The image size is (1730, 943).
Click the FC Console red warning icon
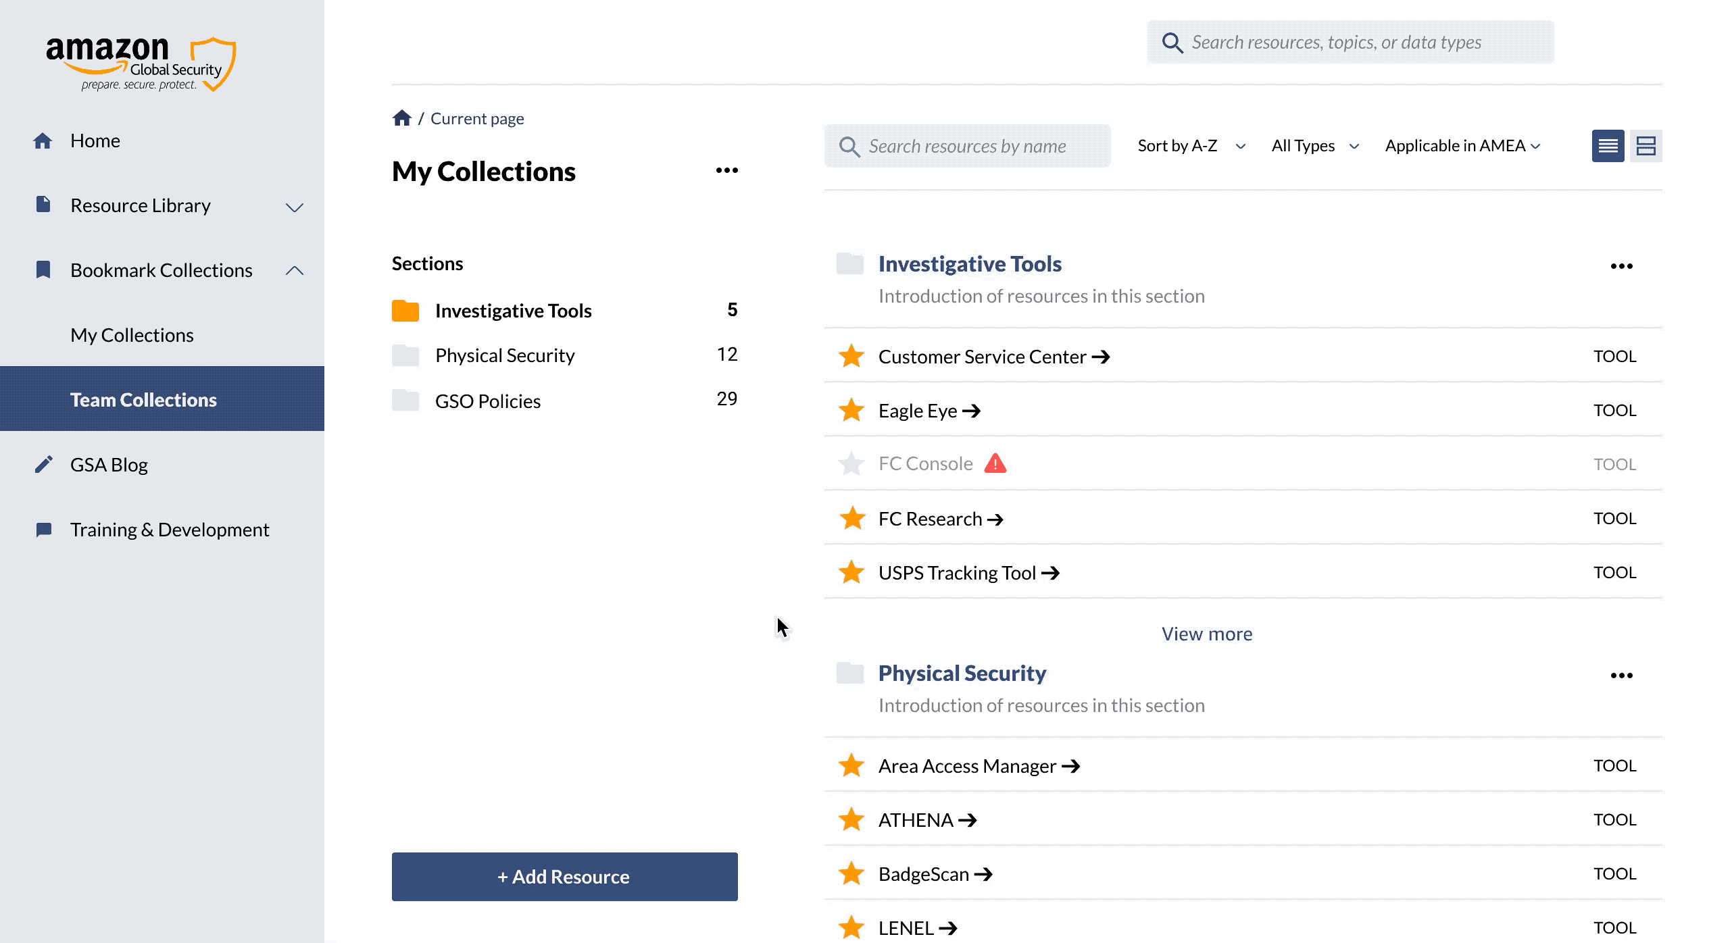(995, 463)
